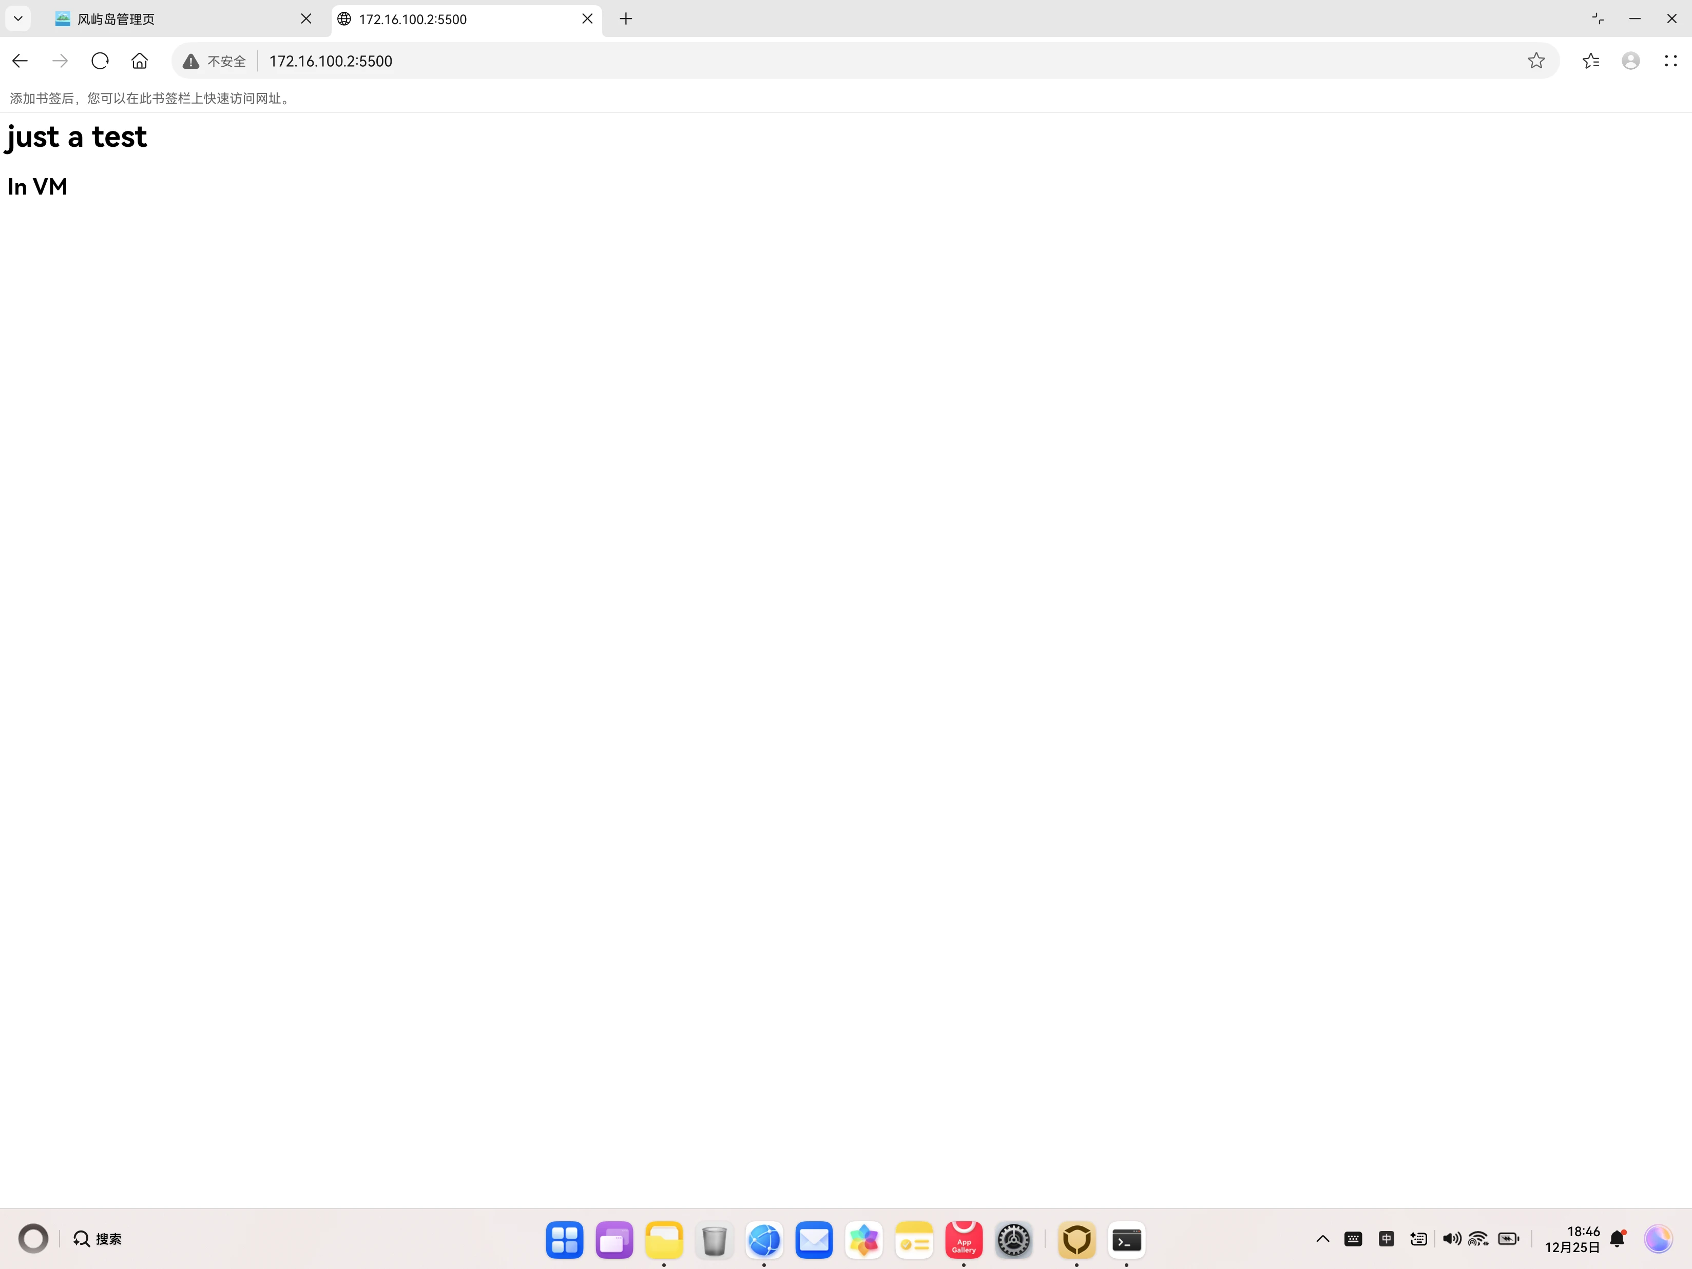Toggle the Chinese input method indicator

pos(1386,1239)
